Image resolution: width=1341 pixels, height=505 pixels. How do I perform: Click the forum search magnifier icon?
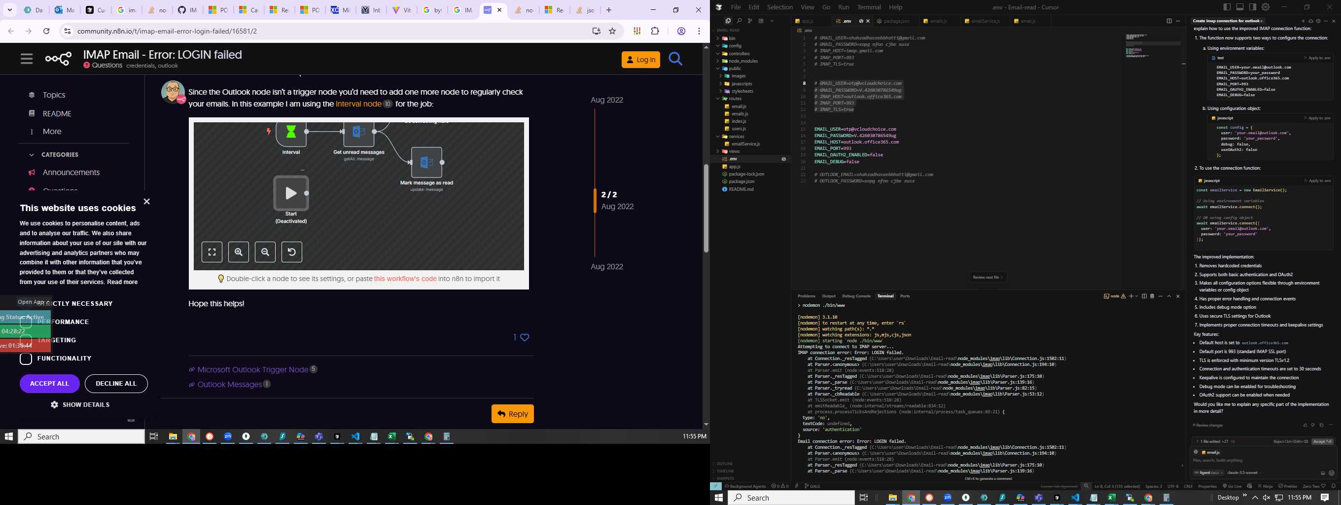[675, 59]
